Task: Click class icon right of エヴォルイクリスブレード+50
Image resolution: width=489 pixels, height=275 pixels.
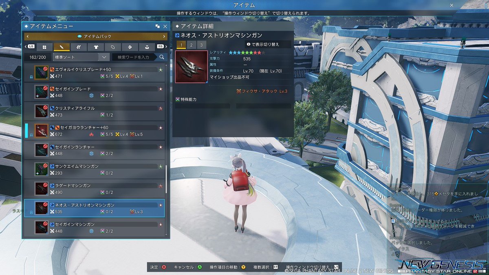Action: pyautogui.click(x=161, y=70)
